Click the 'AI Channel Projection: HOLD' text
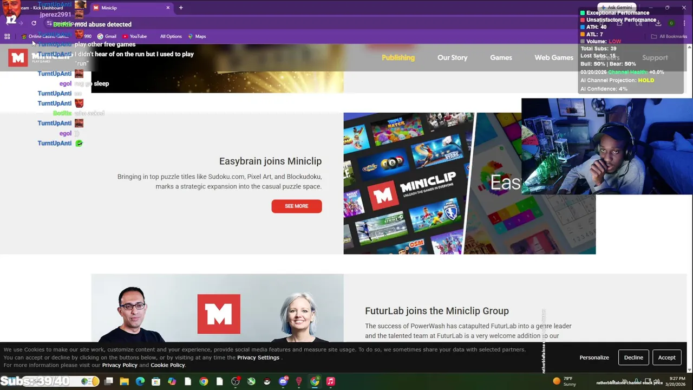 pos(617,80)
